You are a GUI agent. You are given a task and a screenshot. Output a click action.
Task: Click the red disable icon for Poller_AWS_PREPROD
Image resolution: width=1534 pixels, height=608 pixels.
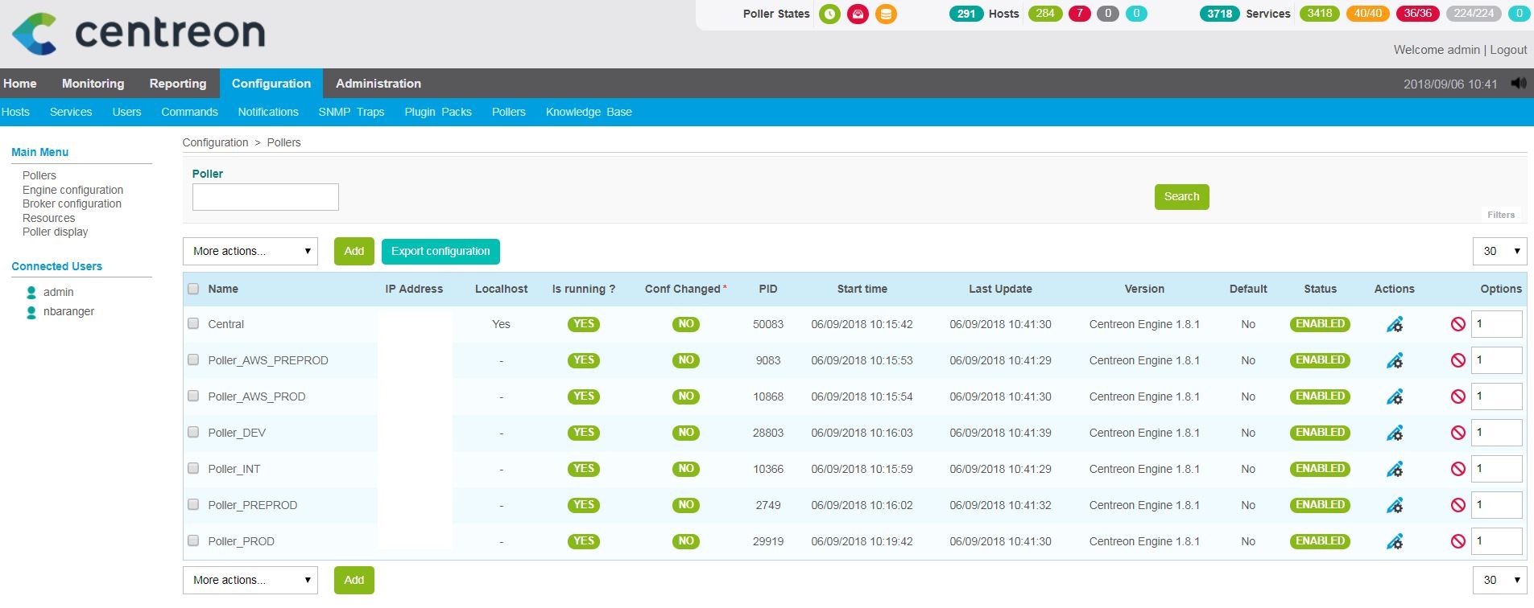pos(1458,360)
